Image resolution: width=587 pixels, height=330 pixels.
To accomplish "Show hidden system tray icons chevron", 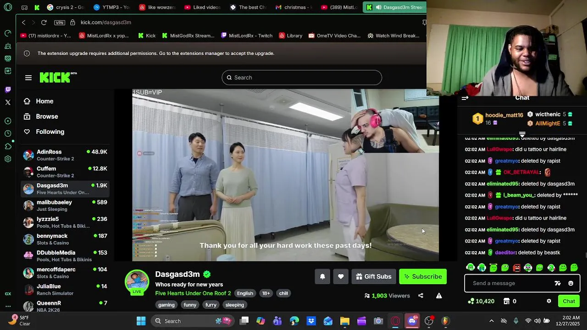I will coord(492,321).
